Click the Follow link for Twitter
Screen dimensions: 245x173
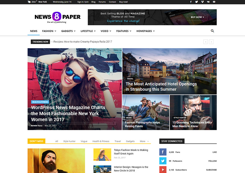212,161
